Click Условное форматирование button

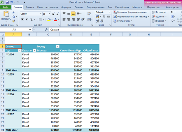click(x=131, y=12)
